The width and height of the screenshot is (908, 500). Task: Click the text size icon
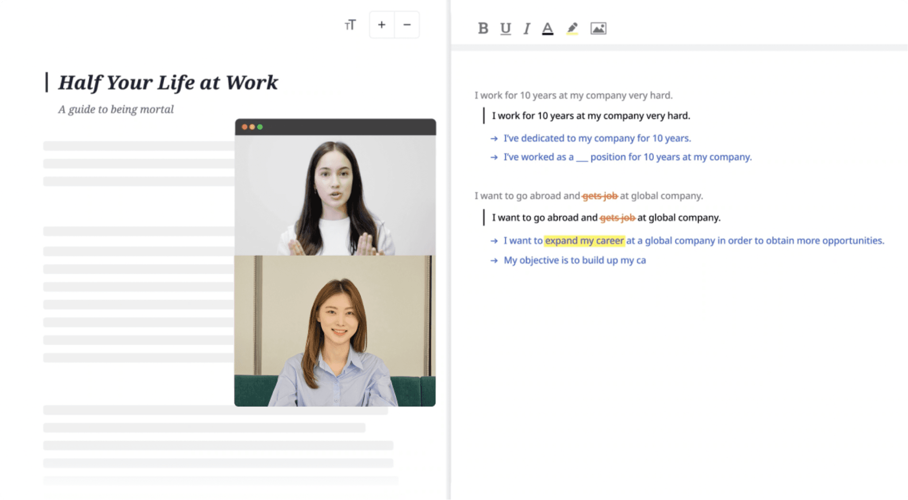click(x=350, y=25)
